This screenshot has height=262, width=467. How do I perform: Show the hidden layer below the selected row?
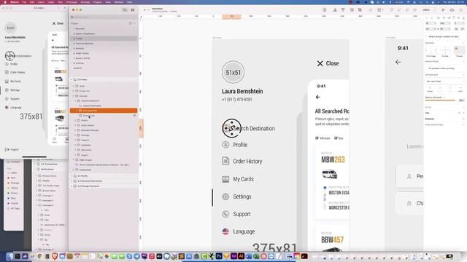[134, 115]
